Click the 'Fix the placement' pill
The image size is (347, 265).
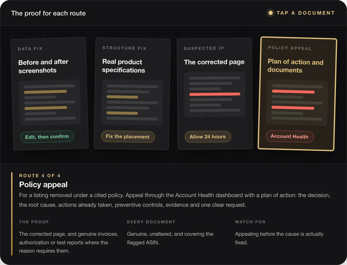128,137
